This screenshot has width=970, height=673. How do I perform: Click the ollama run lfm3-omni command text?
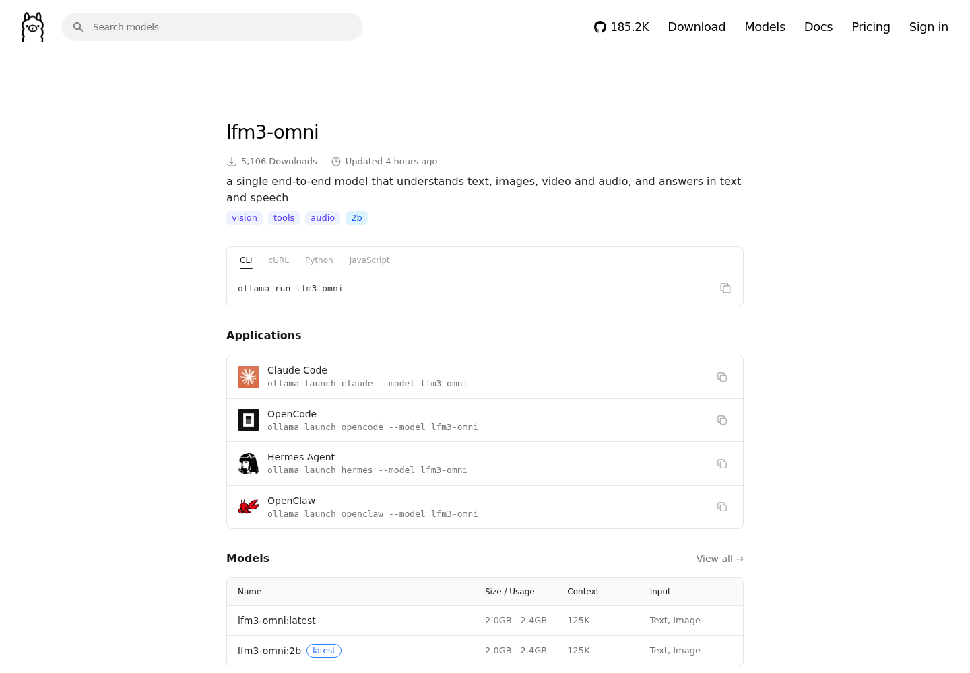(290, 289)
